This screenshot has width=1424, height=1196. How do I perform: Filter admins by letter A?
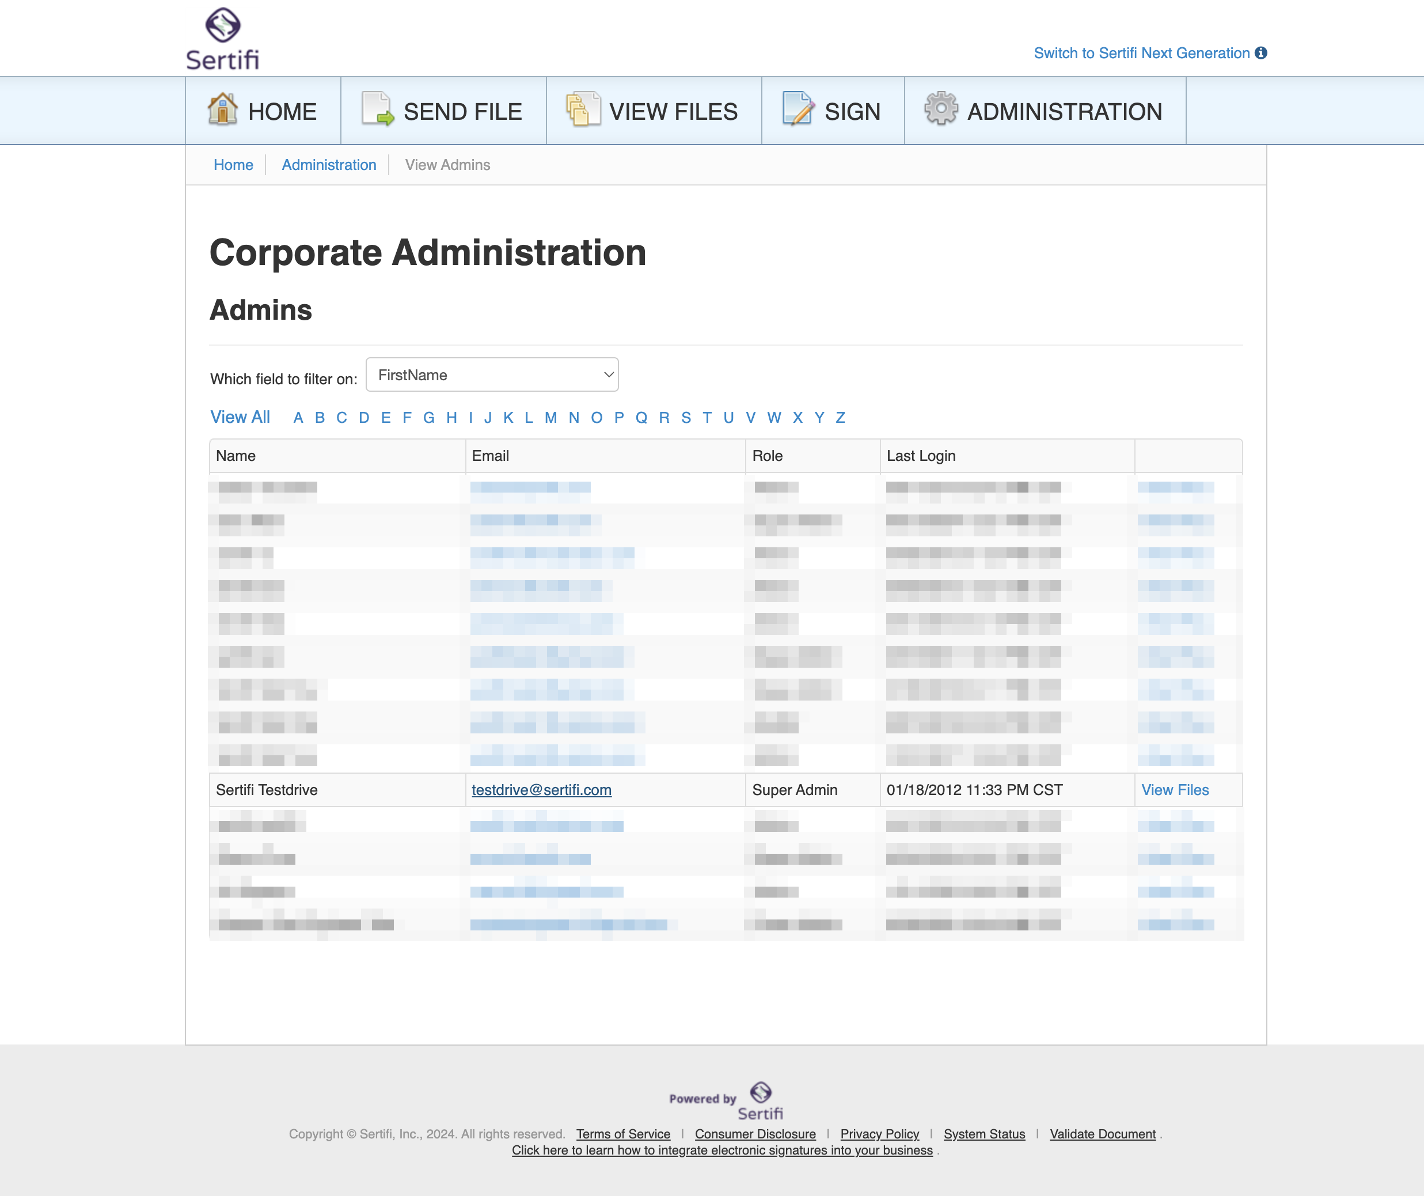click(x=298, y=418)
